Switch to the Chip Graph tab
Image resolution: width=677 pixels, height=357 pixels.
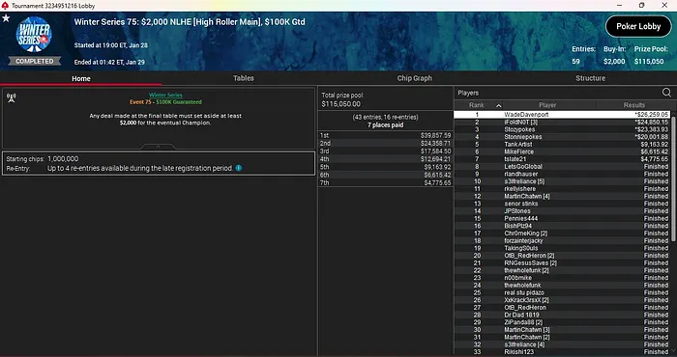click(415, 78)
